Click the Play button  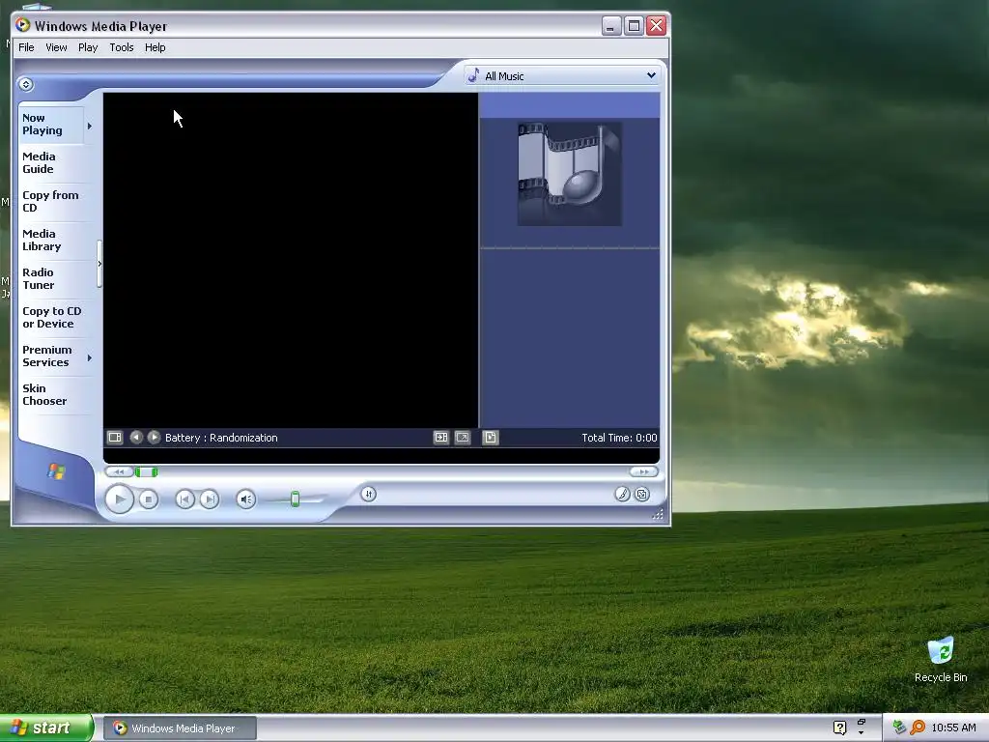(x=119, y=499)
